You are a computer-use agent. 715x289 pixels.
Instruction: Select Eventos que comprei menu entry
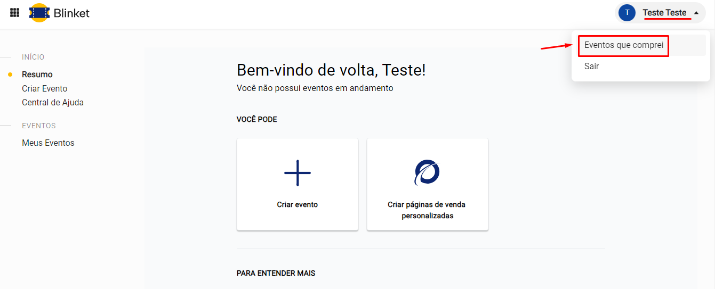pyautogui.click(x=624, y=45)
